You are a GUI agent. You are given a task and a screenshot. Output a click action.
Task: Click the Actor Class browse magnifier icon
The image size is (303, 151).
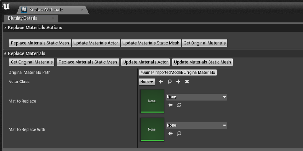click(170, 82)
